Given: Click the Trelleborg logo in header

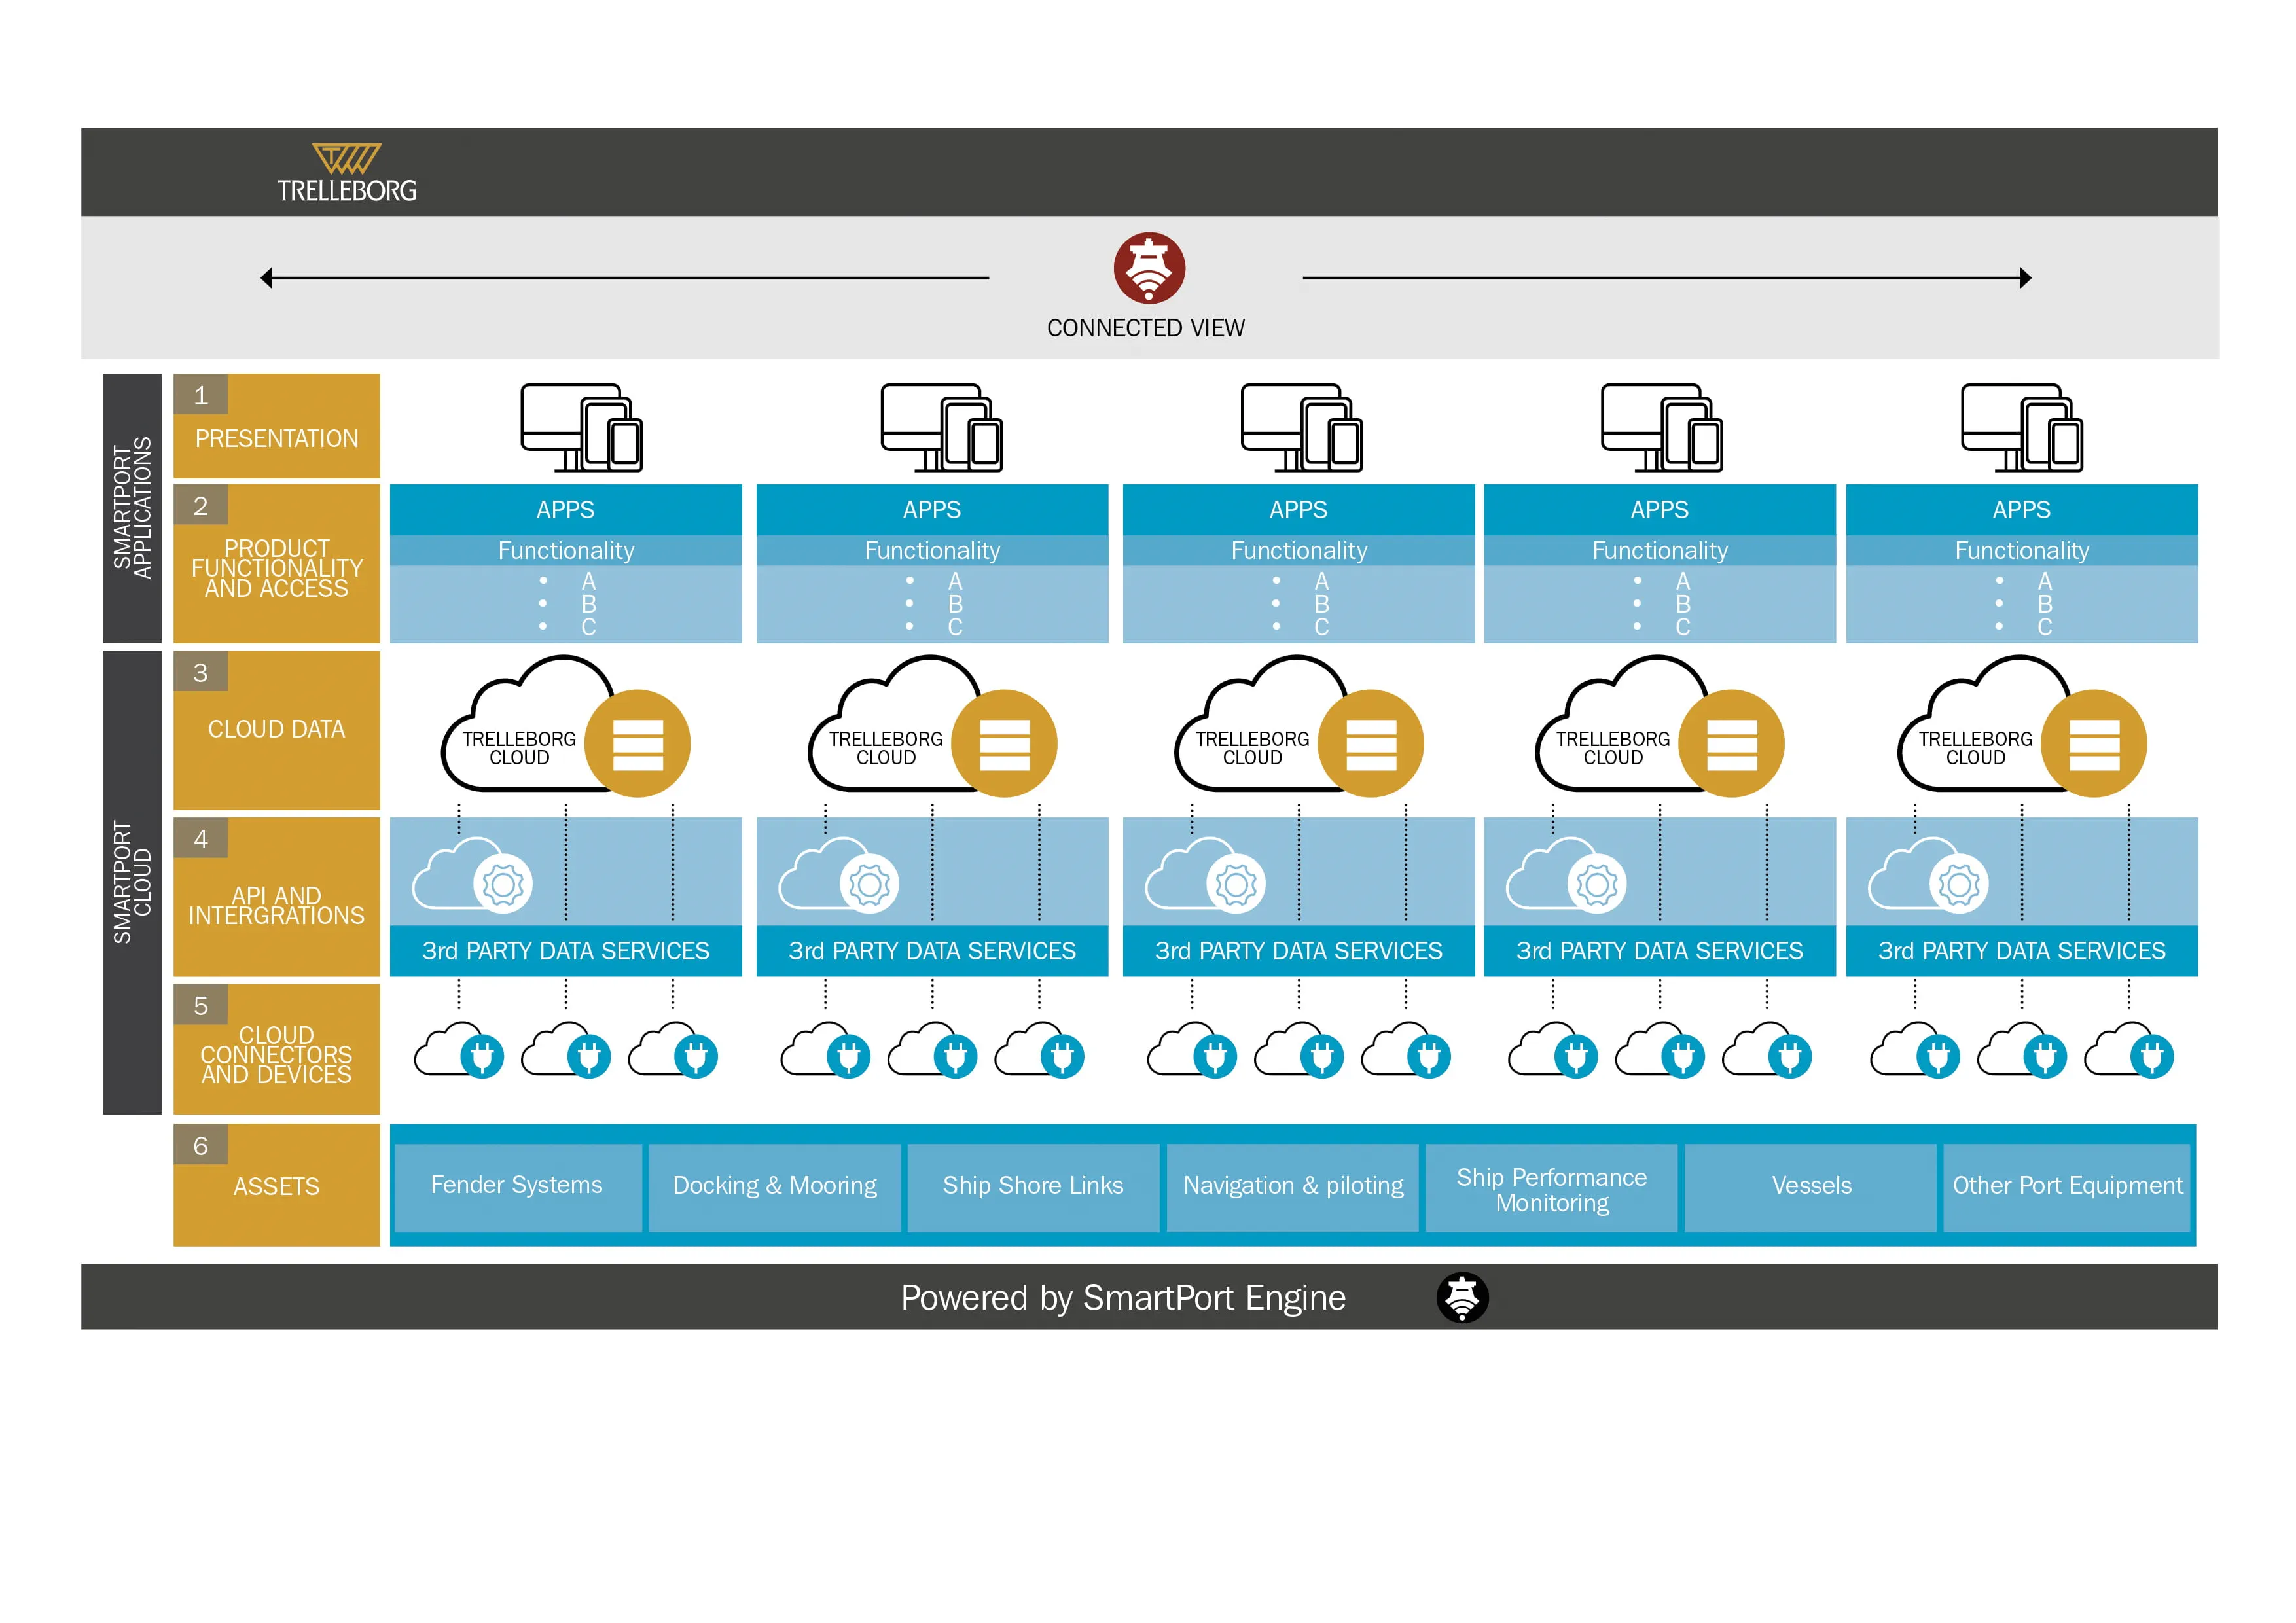Looking at the screenshot, I should coord(346,174).
